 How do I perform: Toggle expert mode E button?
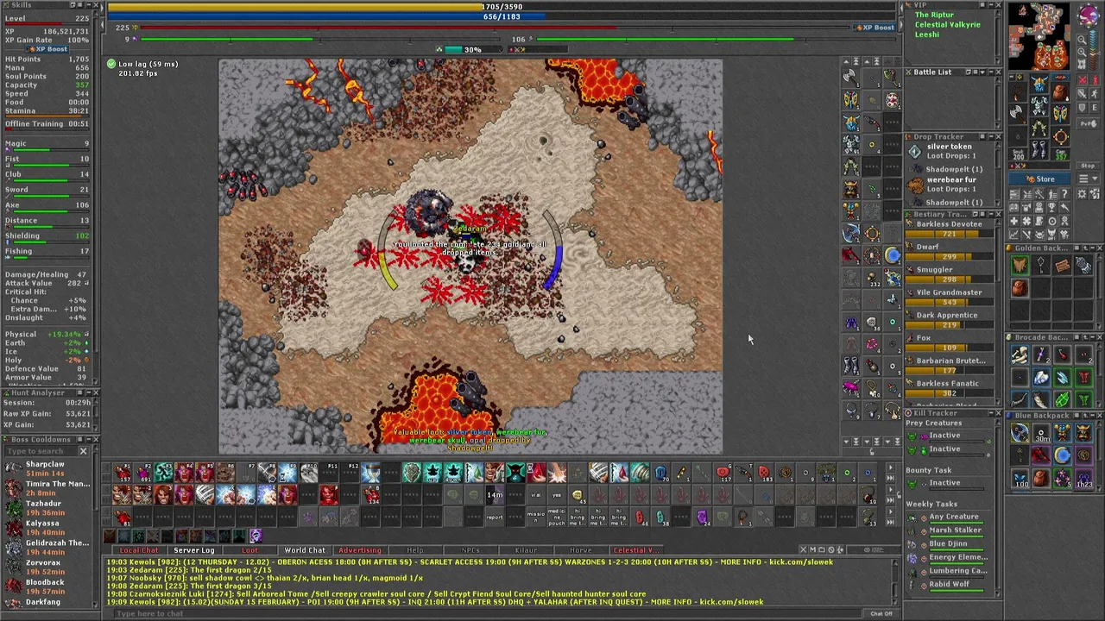(1095, 107)
